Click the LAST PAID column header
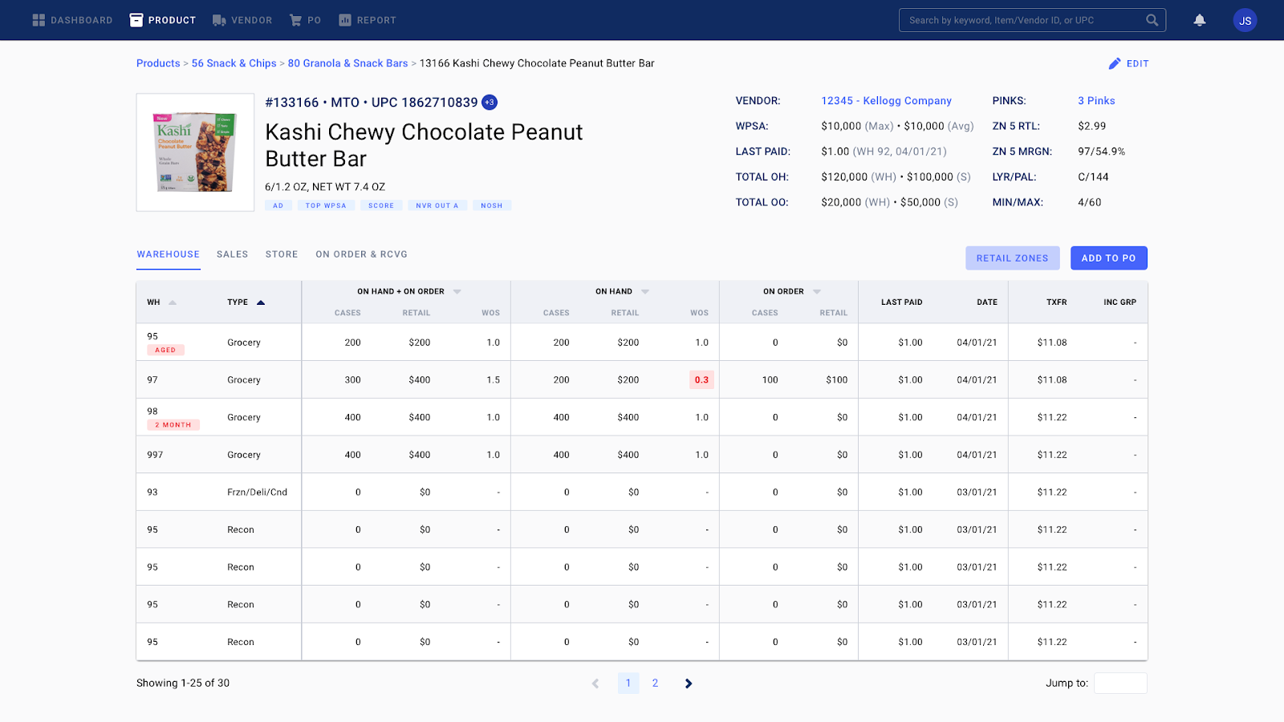Image resolution: width=1284 pixels, height=722 pixels. [902, 302]
